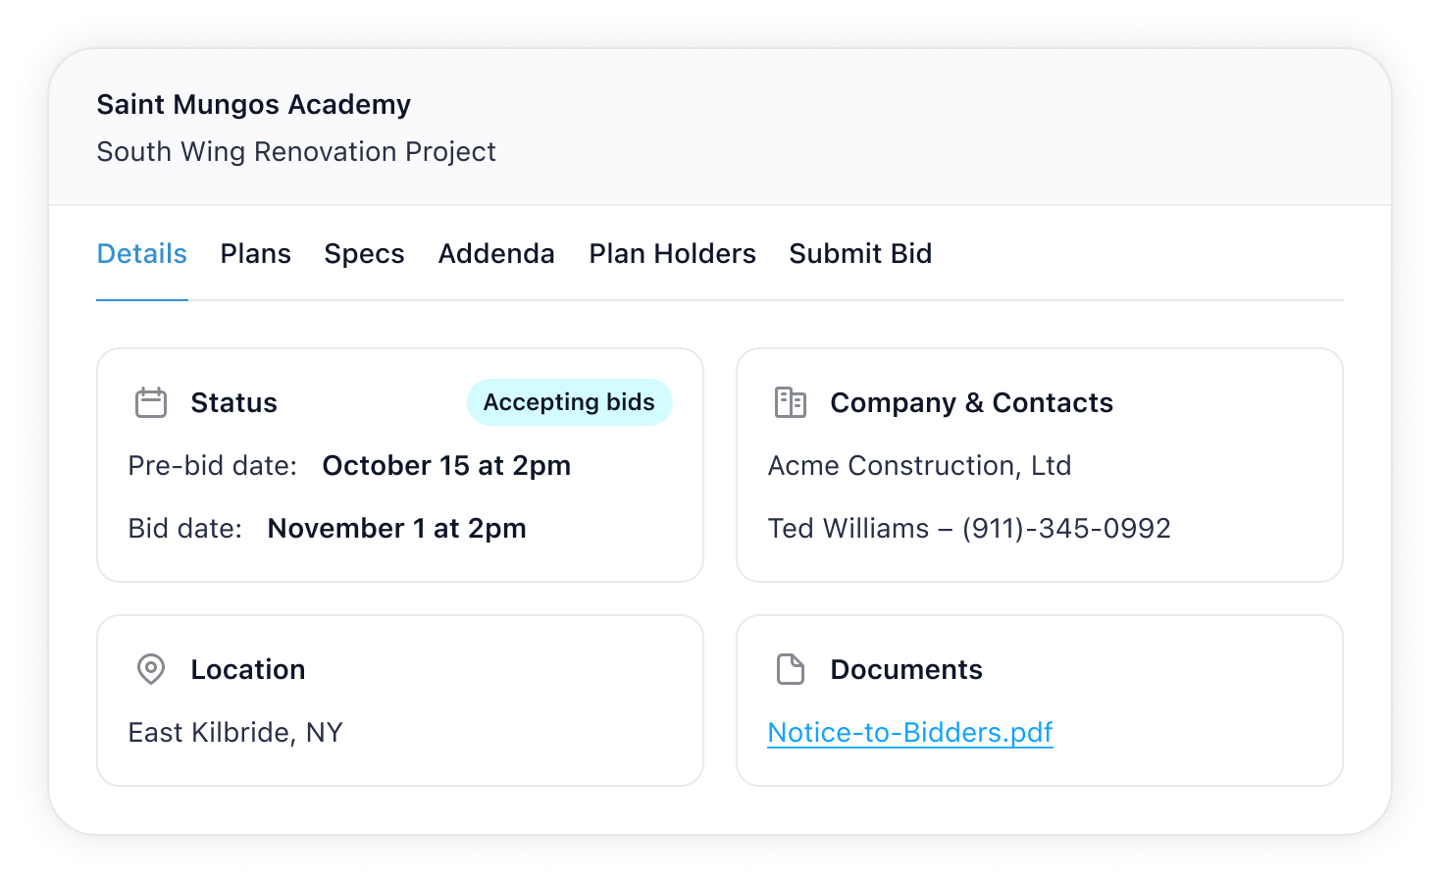
Task: Switch to the Plan Holders tab
Action: coord(671,253)
